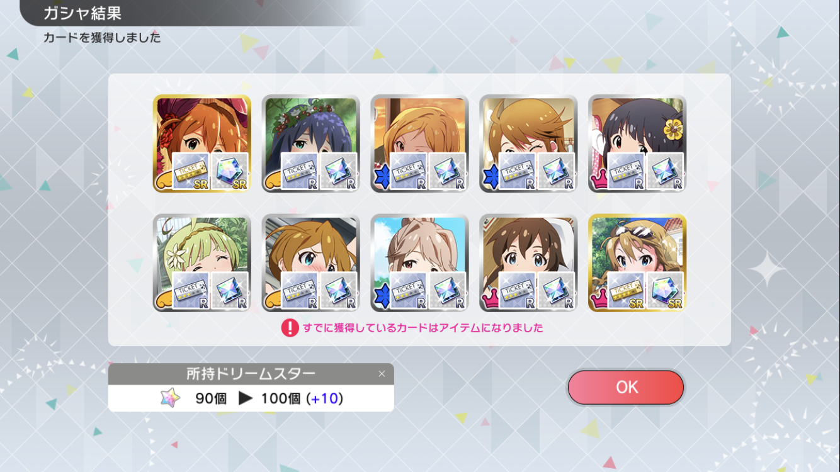Close the Dream Star owned popup

[382, 374]
